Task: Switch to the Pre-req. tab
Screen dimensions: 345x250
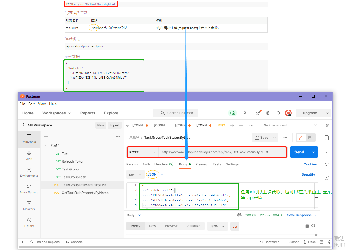Action: point(202,164)
